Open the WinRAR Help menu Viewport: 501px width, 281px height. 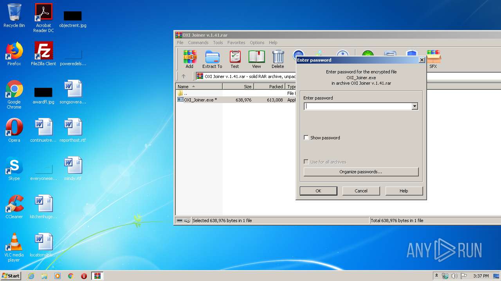[x=273, y=43]
